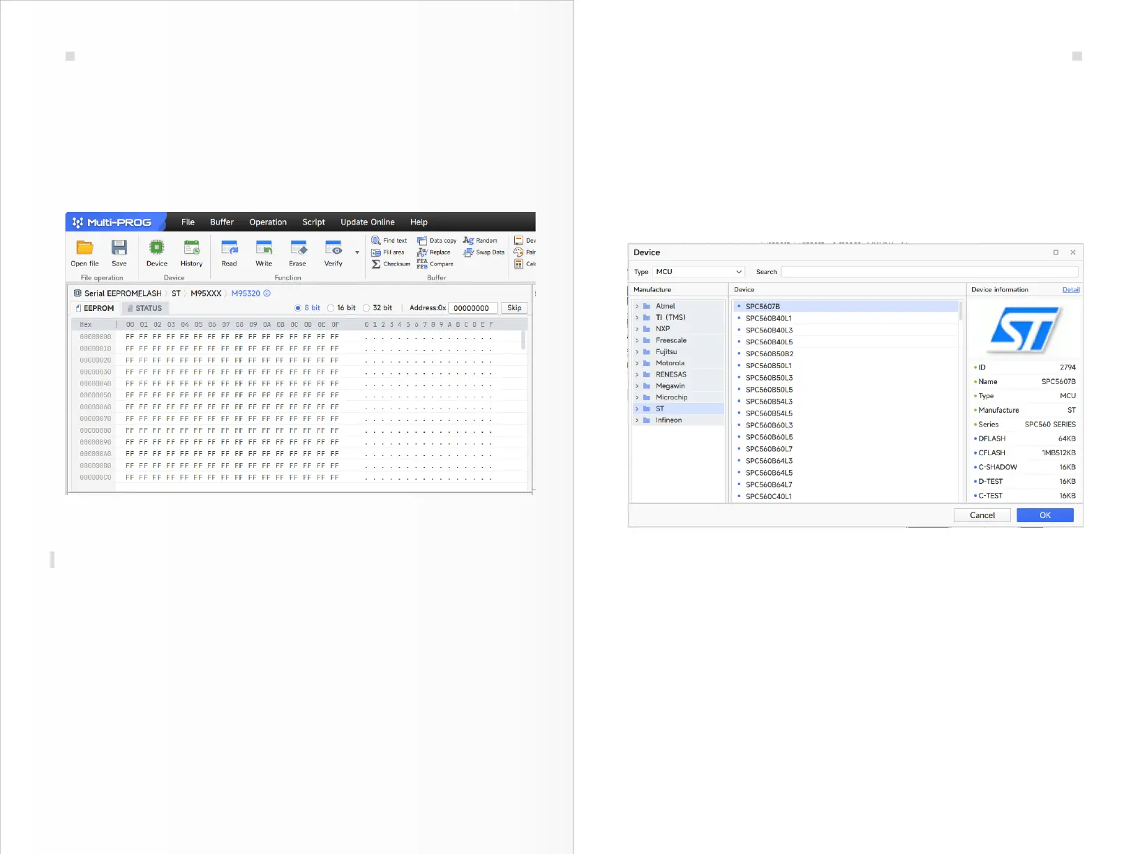
Task: Open the Function group dropdown arrow
Action: tap(357, 252)
